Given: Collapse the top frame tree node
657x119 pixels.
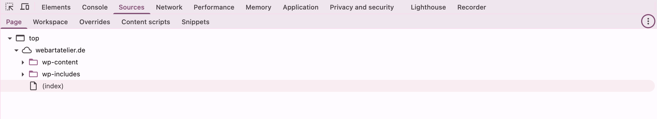Looking at the screenshot, I should tap(10, 38).
